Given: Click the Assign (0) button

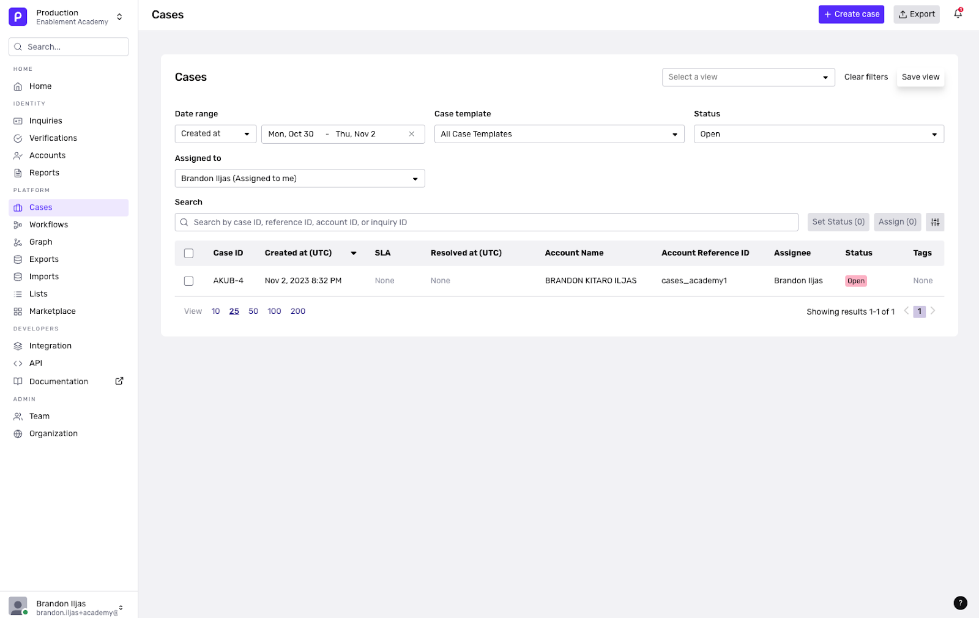Looking at the screenshot, I should 898,222.
